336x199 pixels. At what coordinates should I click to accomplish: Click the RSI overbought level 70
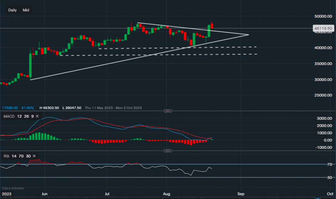21,156
